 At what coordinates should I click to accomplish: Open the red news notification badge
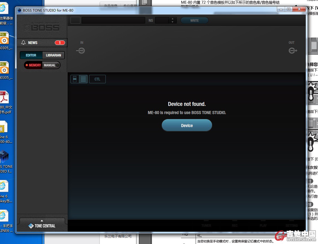pyautogui.click(x=60, y=43)
